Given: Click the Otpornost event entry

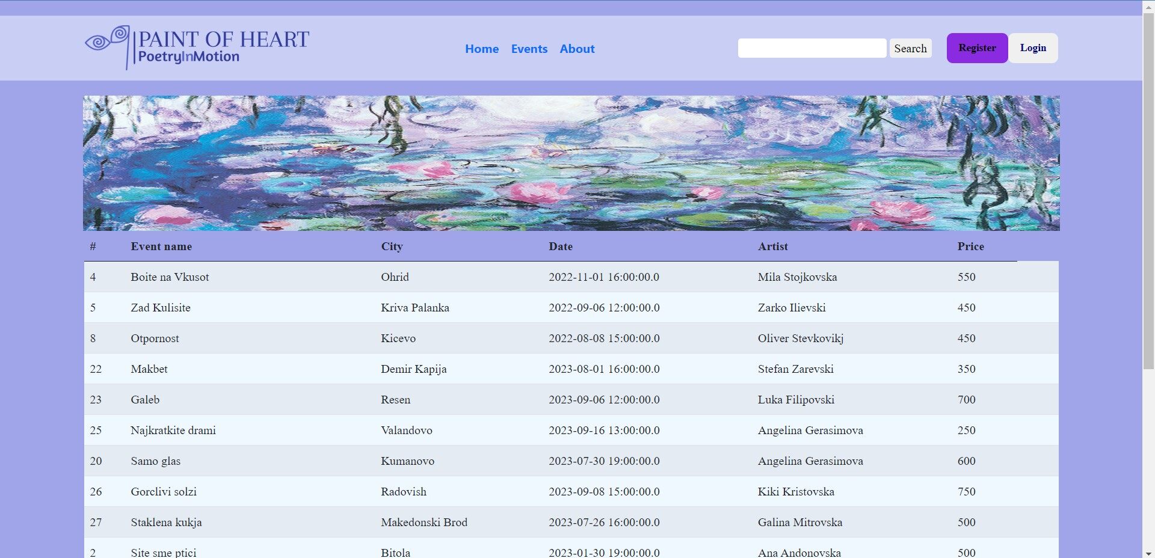Looking at the screenshot, I should click(x=155, y=339).
